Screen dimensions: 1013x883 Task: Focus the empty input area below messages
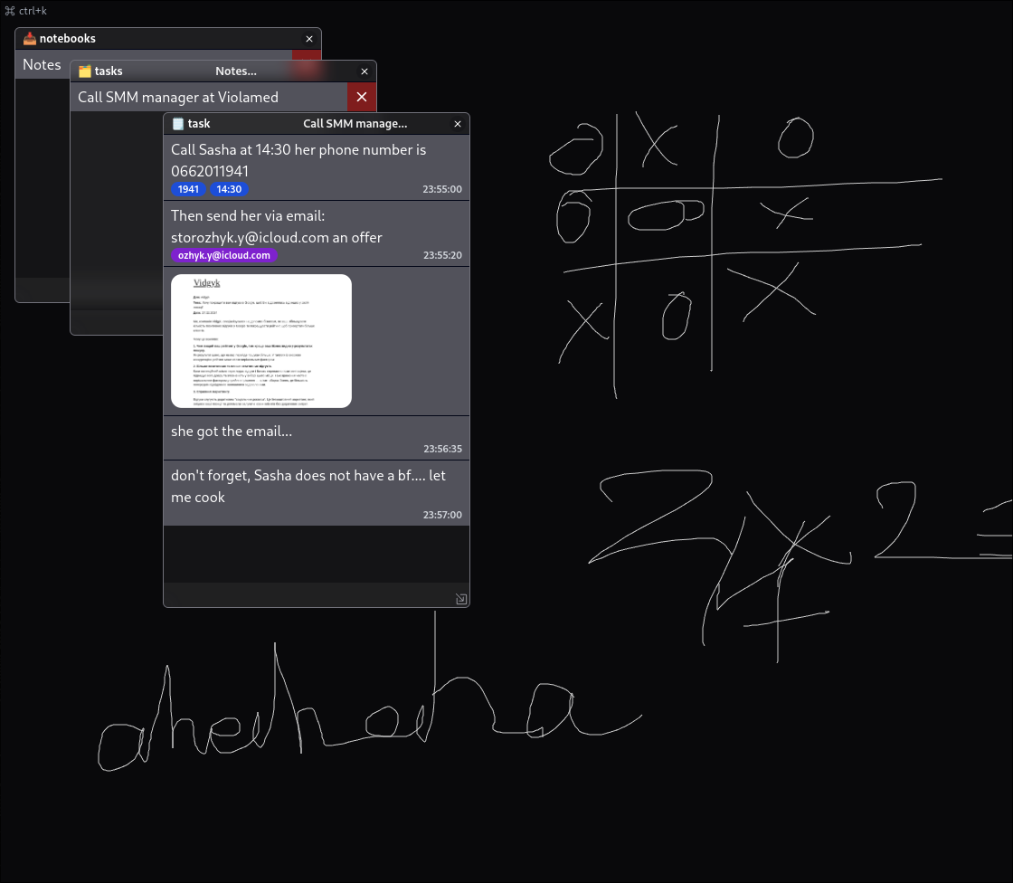point(316,554)
